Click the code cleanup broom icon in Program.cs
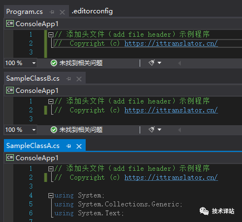242x222 pixels. [x=152, y=63]
